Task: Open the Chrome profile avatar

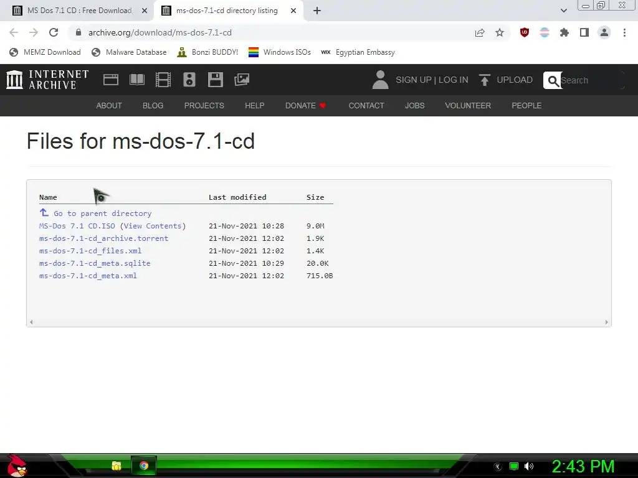Action: tap(604, 32)
